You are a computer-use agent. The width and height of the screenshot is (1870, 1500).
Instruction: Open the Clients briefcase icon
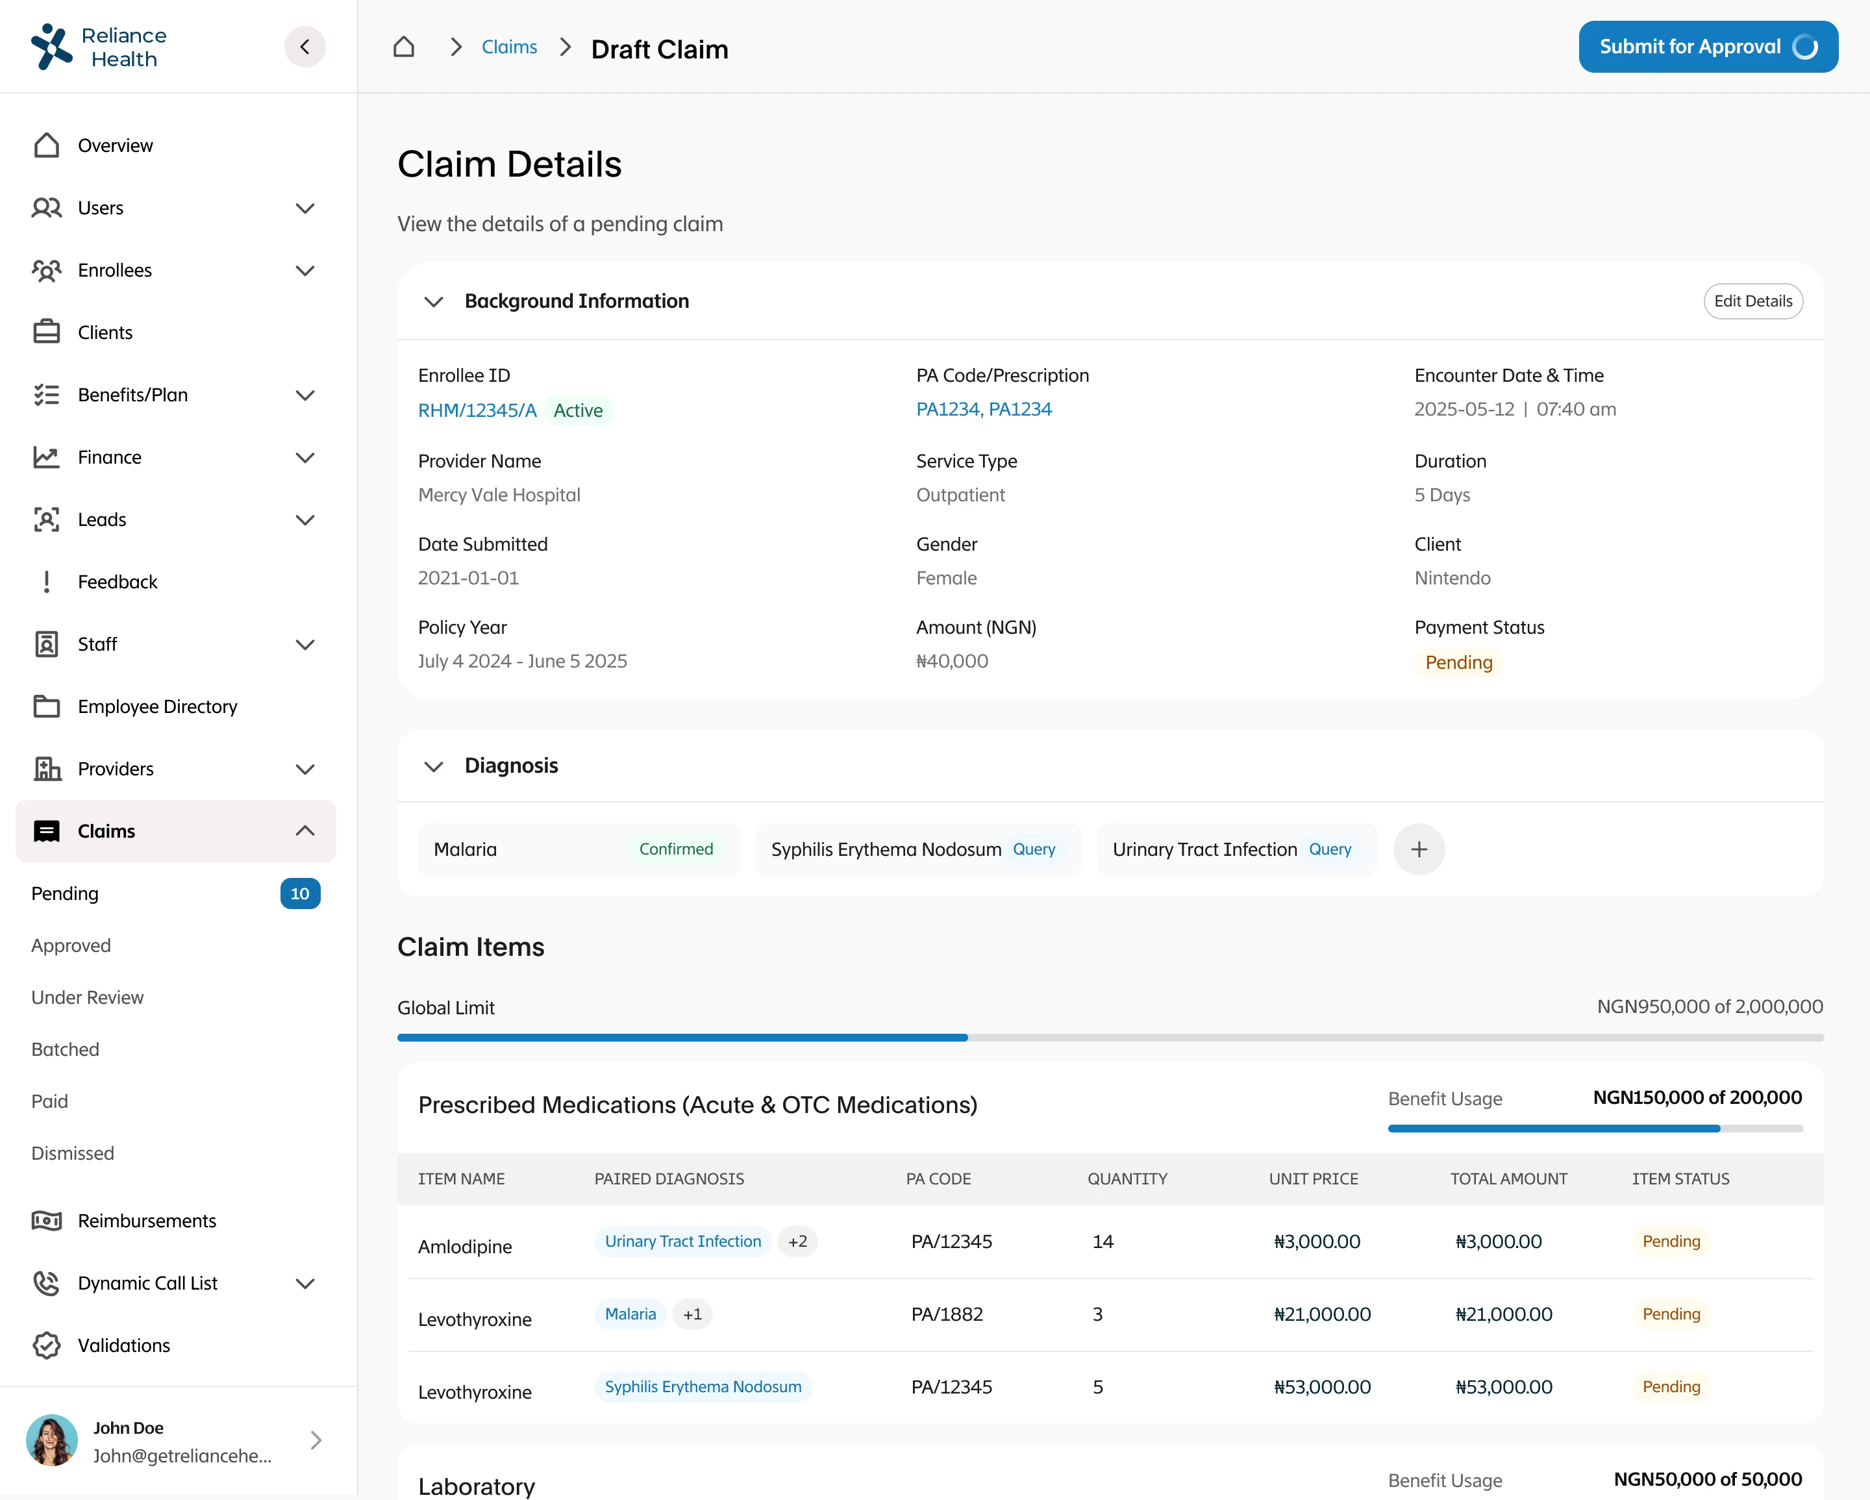coord(47,332)
